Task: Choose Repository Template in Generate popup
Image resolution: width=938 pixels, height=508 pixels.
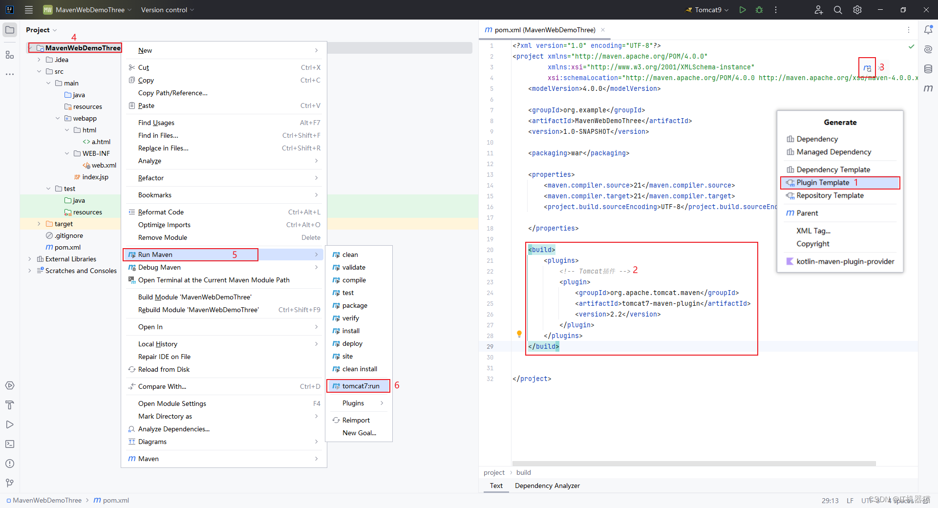Action: pyautogui.click(x=840, y=195)
